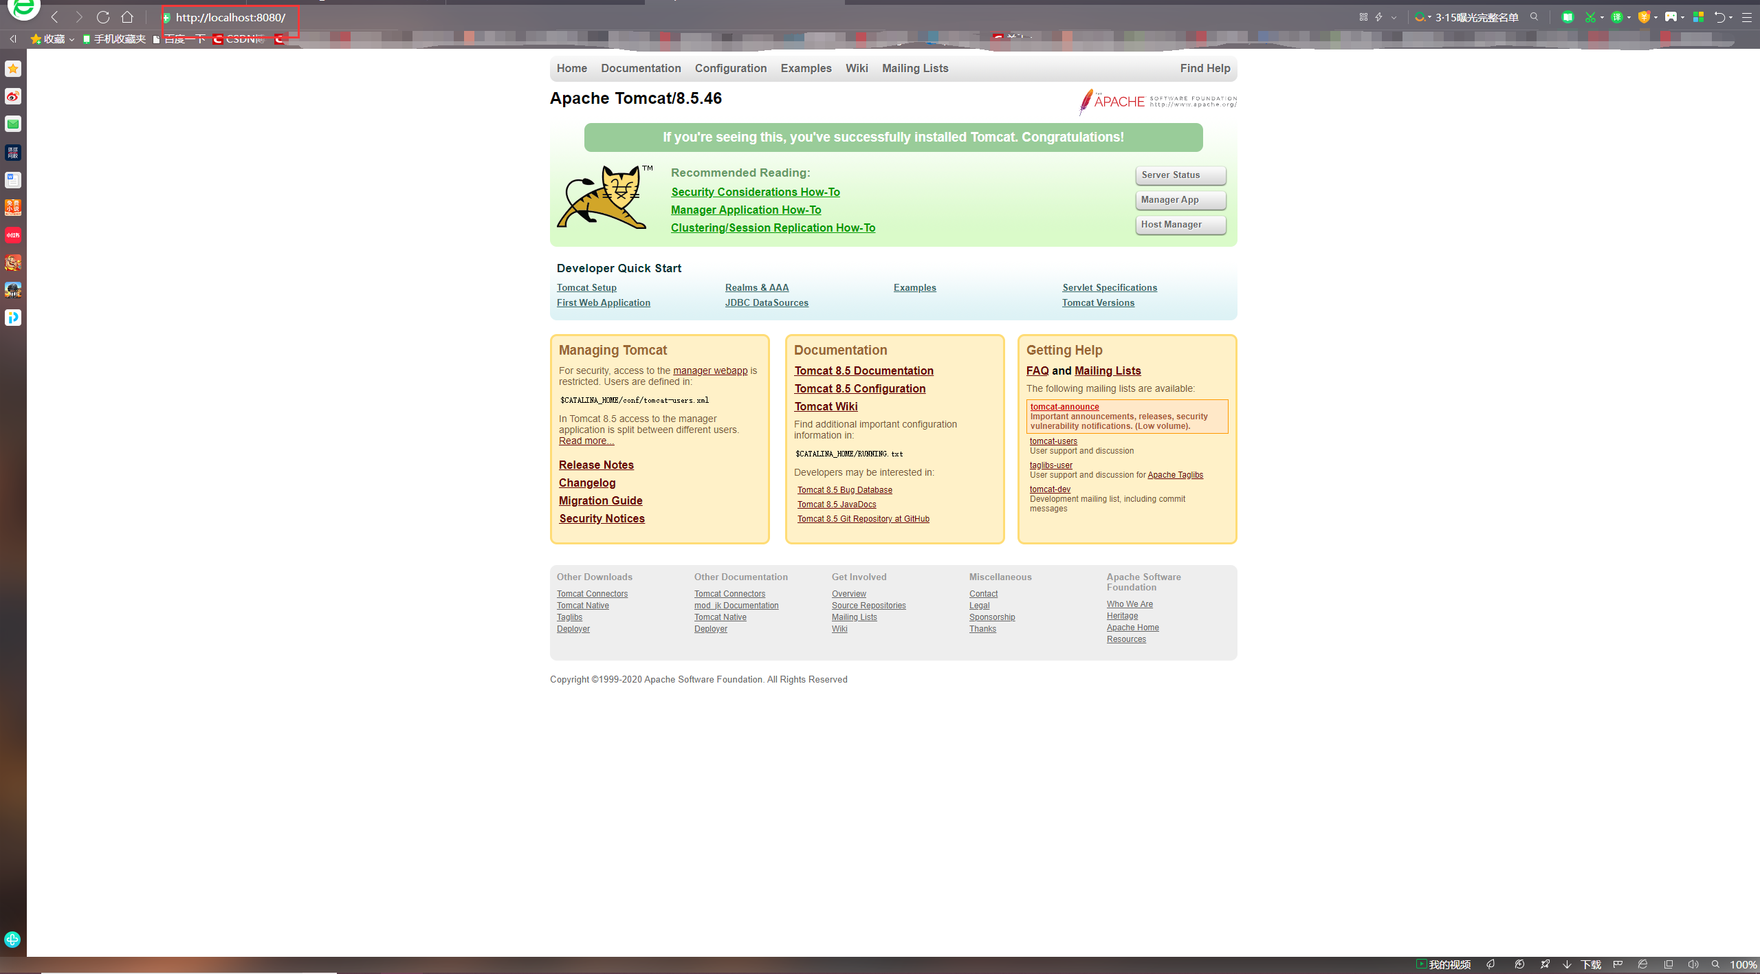Viewport: 1760px width, 974px height.
Task: Click the 100% zoom level control
Action: pos(1743,964)
